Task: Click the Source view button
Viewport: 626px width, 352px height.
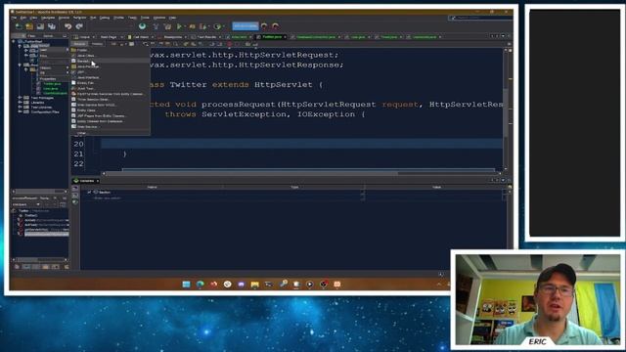Action: tap(79, 44)
